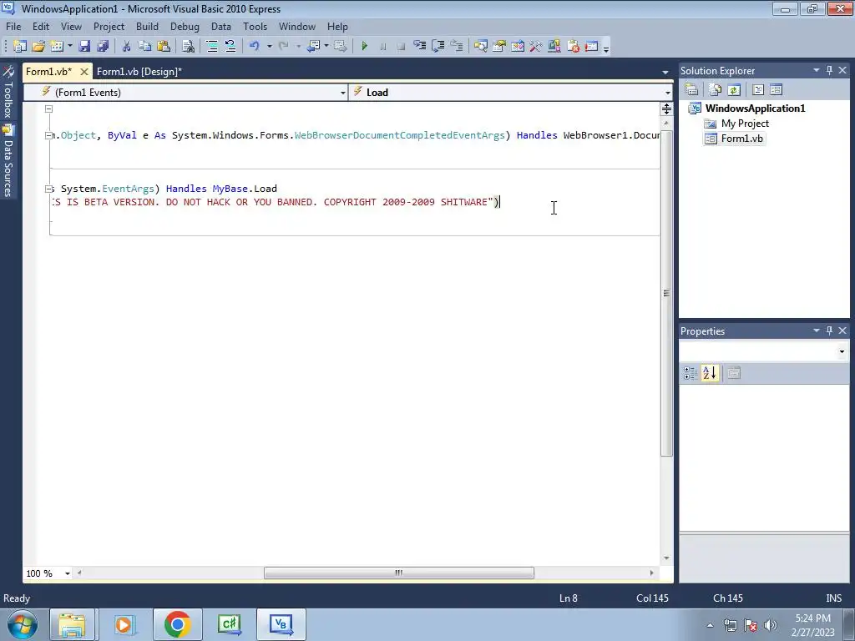Open the Solution Explorer window position dropdown
Image resolution: width=855 pixels, height=641 pixels.
817,70
